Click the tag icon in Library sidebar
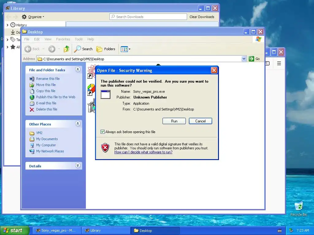 pos(13,39)
